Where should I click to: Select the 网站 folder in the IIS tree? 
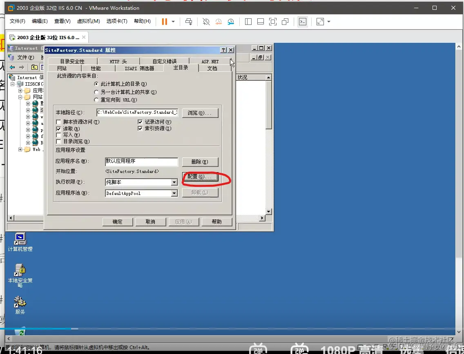point(38,97)
